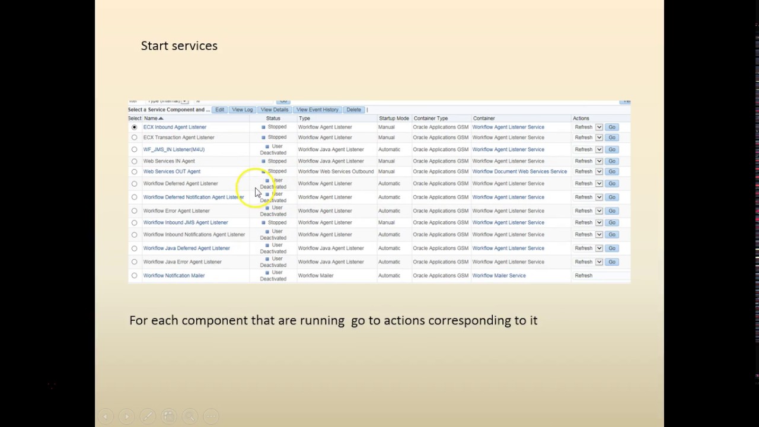Click the slideshow zoom magnifier icon
The height and width of the screenshot is (427, 759).
(190, 417)
